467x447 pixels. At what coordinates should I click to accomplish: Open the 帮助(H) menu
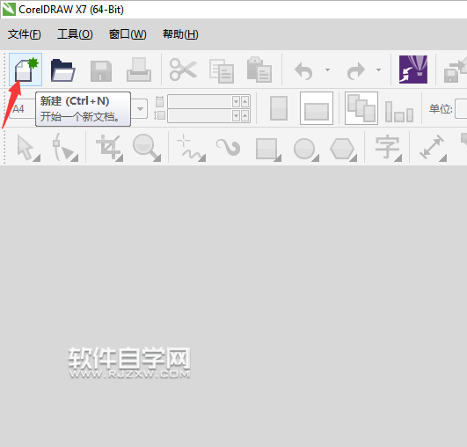click(180, 34)
